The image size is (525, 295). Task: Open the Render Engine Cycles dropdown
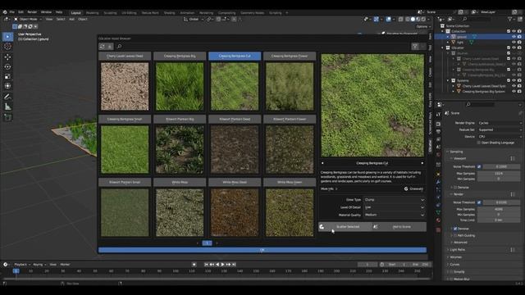500,123
